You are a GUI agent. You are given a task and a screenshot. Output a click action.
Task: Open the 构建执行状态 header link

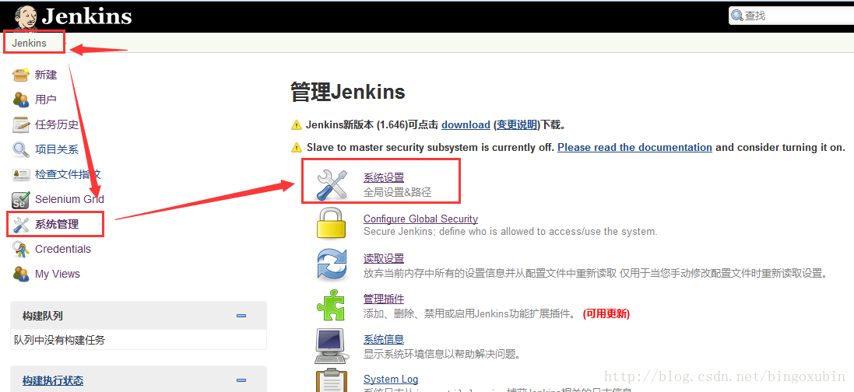[x=53, y=380]
